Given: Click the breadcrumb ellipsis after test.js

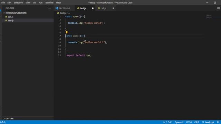Looking at the screenshot, I should pos(69,13).
